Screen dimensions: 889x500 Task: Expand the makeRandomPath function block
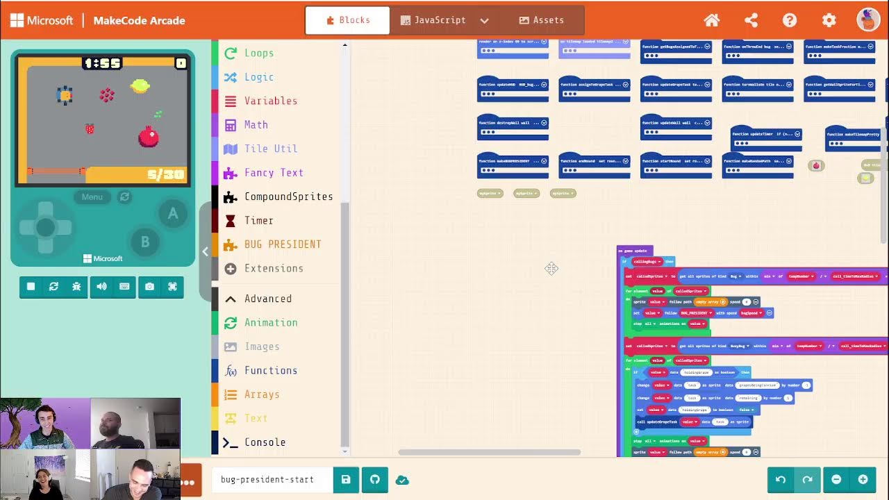[789, 162]
